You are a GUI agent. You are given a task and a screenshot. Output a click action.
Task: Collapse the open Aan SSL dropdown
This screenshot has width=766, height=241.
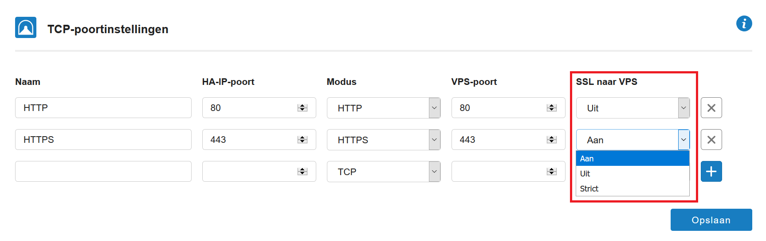point(632,140)
